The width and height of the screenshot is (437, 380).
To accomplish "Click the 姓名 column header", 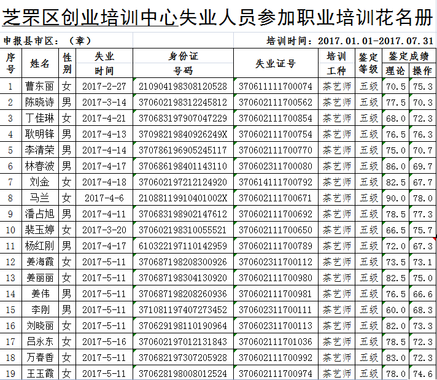I will (x=40, y=63).
